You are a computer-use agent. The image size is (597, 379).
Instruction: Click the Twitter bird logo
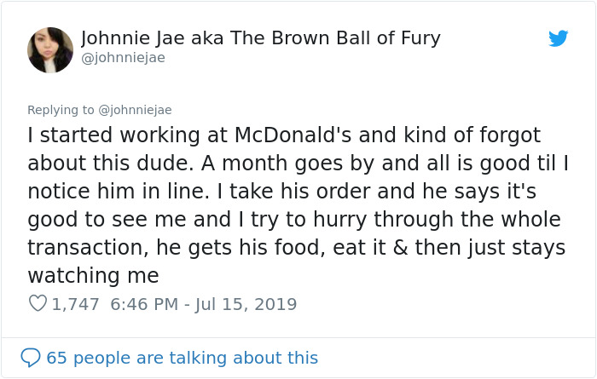point(559,38)
